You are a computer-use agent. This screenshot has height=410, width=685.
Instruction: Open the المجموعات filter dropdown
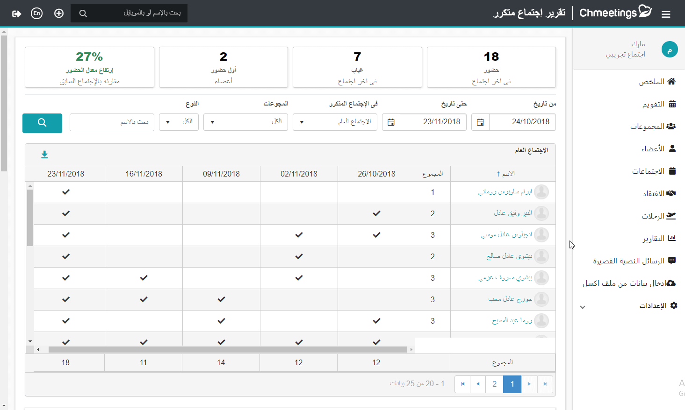click(245, 122)
